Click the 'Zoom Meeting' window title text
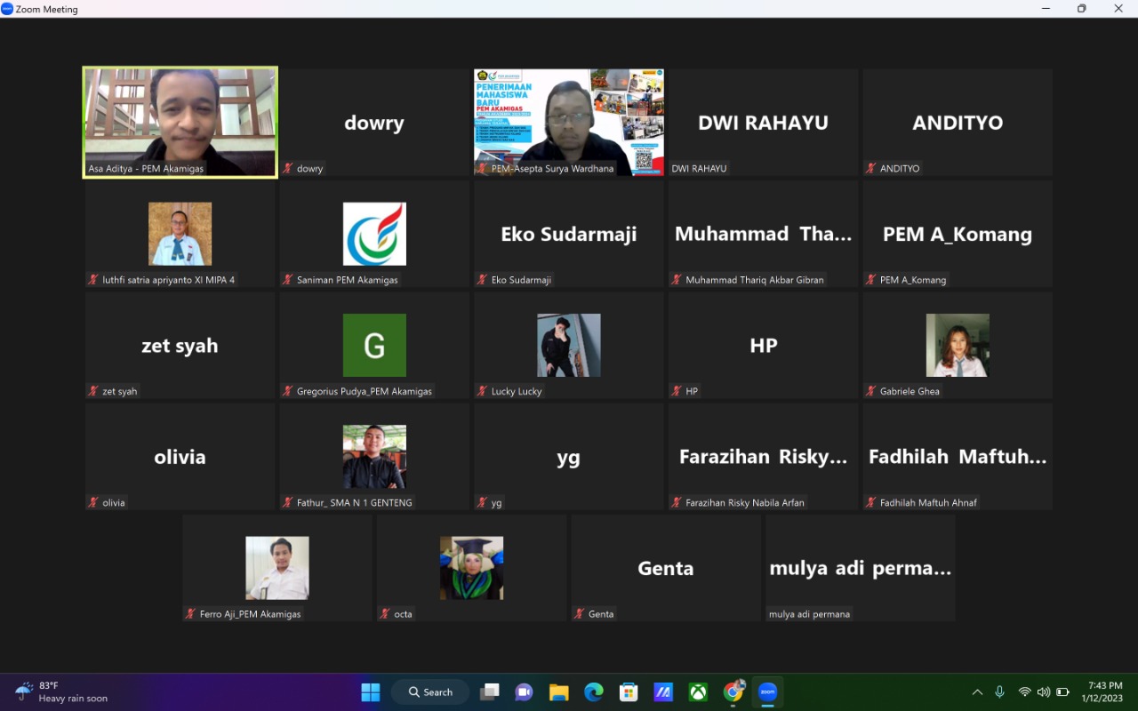The height and width of the screenshot is (711, 1138). pyautogui.click(x=47, y=9)
